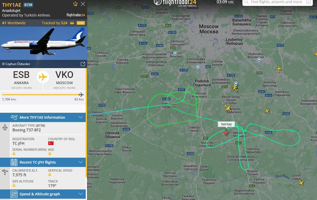Image resolution: width=317 pixels, height=200 pixels.
Task: Close the THY1AE flight panel
Action: [83, 4]
